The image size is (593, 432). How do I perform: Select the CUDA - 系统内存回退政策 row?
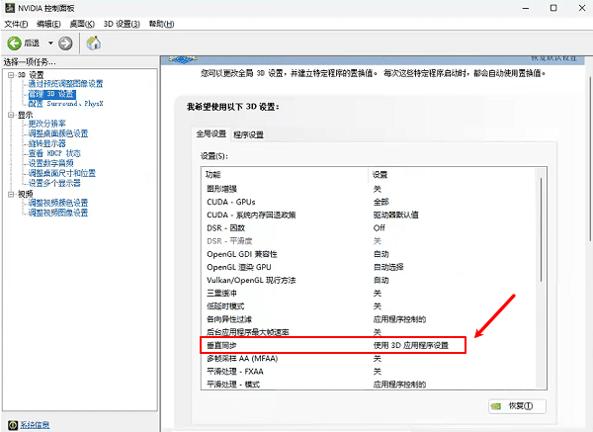coord(370,215)
